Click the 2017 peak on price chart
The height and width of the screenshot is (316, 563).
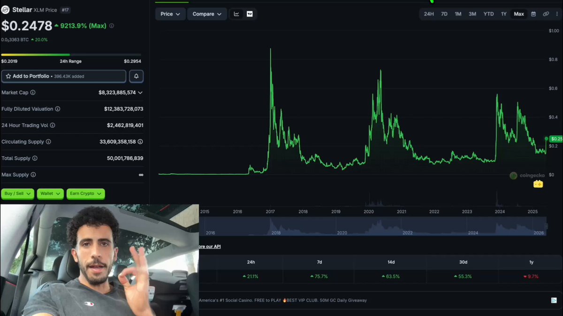tap(270, 49)
